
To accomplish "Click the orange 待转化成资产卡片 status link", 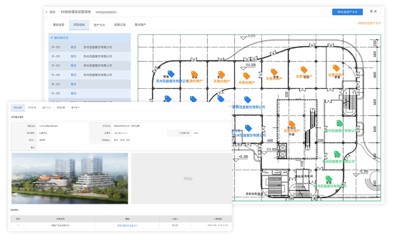I will point(369,23).
